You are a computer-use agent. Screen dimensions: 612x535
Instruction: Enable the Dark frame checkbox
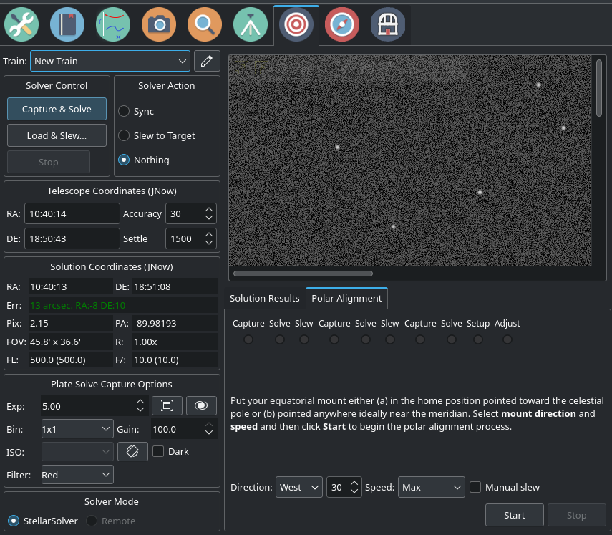pos(170,451)
